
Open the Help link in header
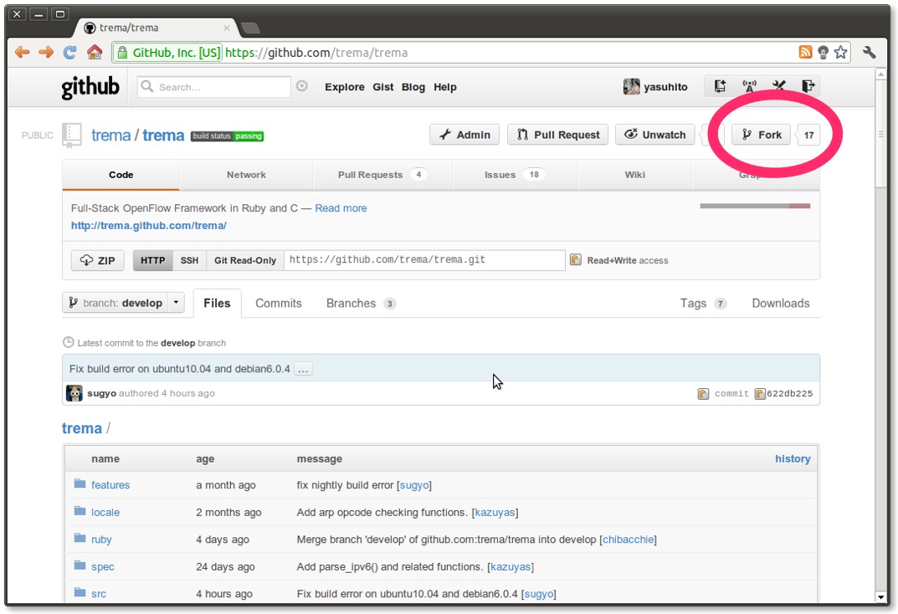[445, 87]
